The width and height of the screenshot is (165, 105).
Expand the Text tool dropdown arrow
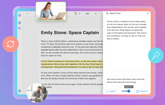click(x=79, y=14)
